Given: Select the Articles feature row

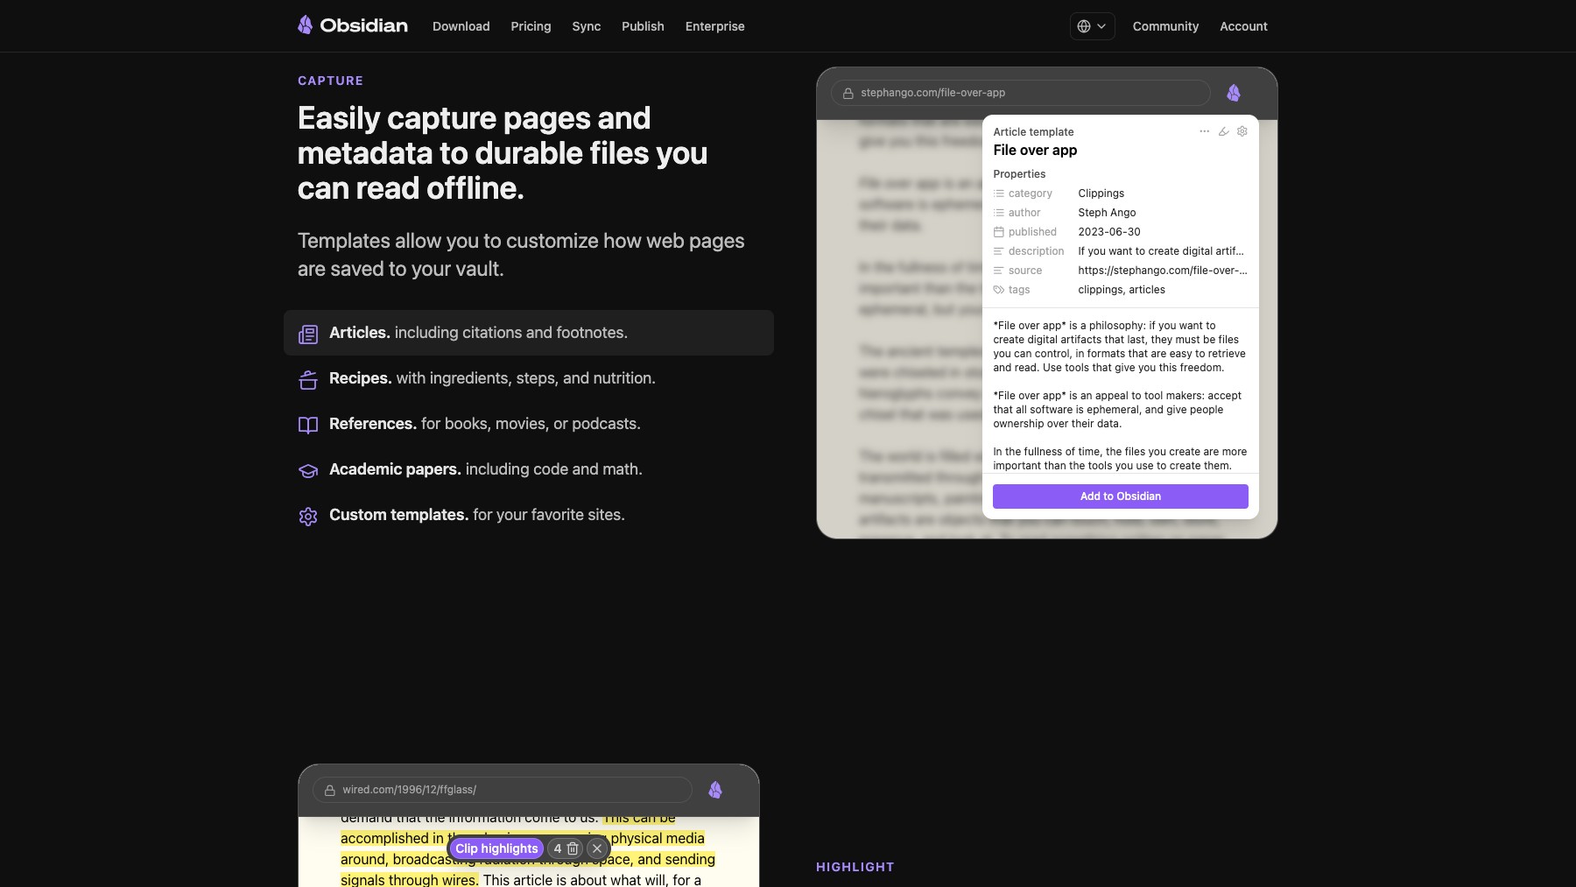Looking at the screenshot, I should coord(528,333).
